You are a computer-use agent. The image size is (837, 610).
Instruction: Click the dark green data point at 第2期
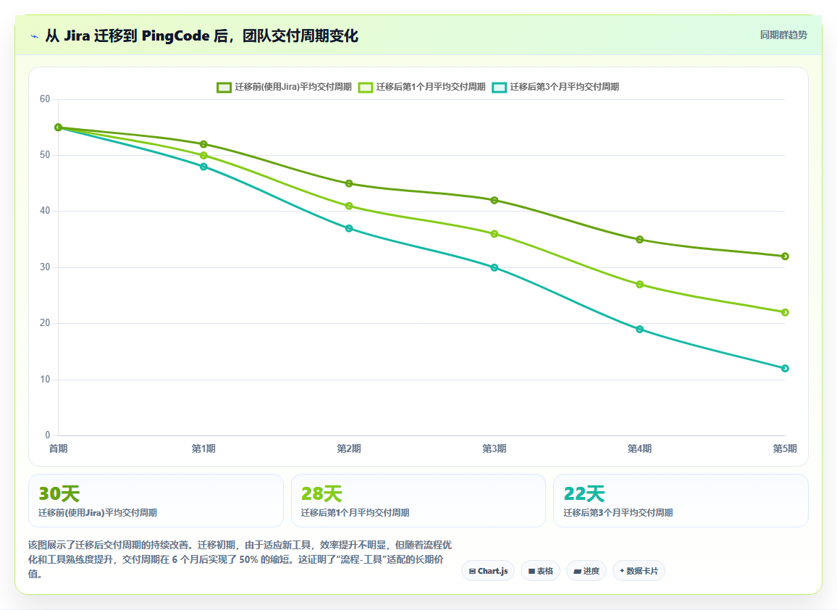349,184
